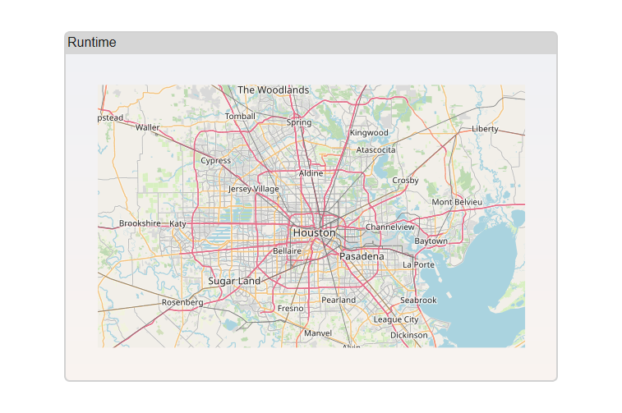Select the Katy label on the map
The image size is (622, 413).
point(177,223)
